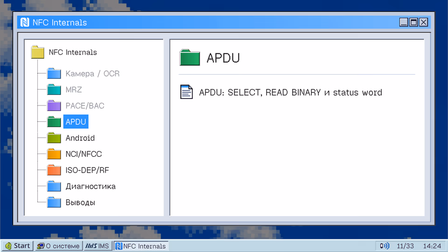Click NFC Internals taskbar button
This screenshot has height=252, width=448.
click(141, 246)
